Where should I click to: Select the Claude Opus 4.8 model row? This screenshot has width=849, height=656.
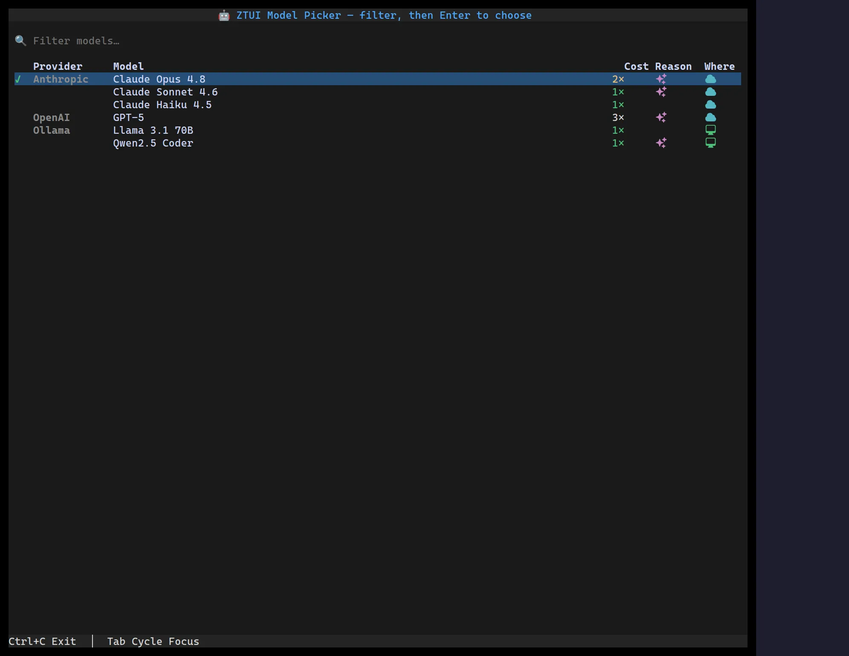point(378,79)
